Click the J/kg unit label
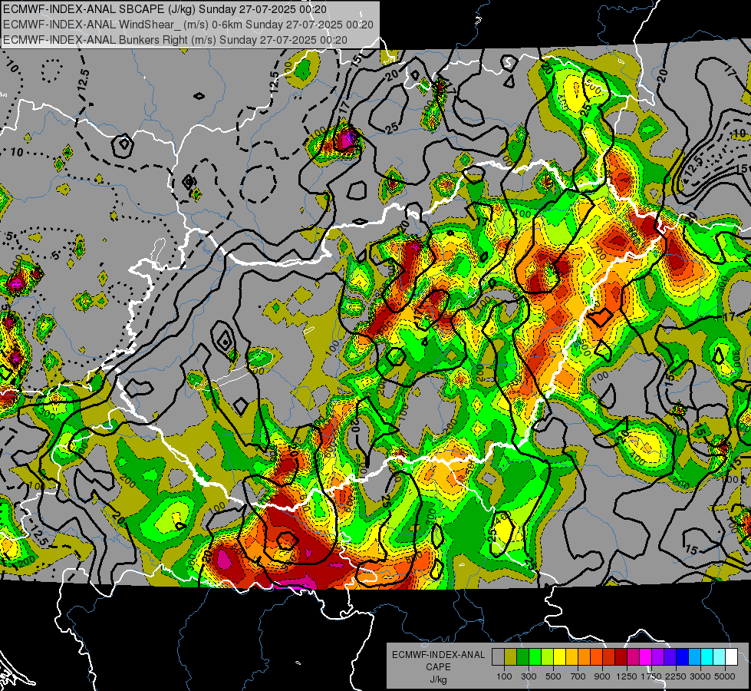Image resolution: width=751 pixels, height=691 pixels. pyautogui.click(x=438, y=679)
